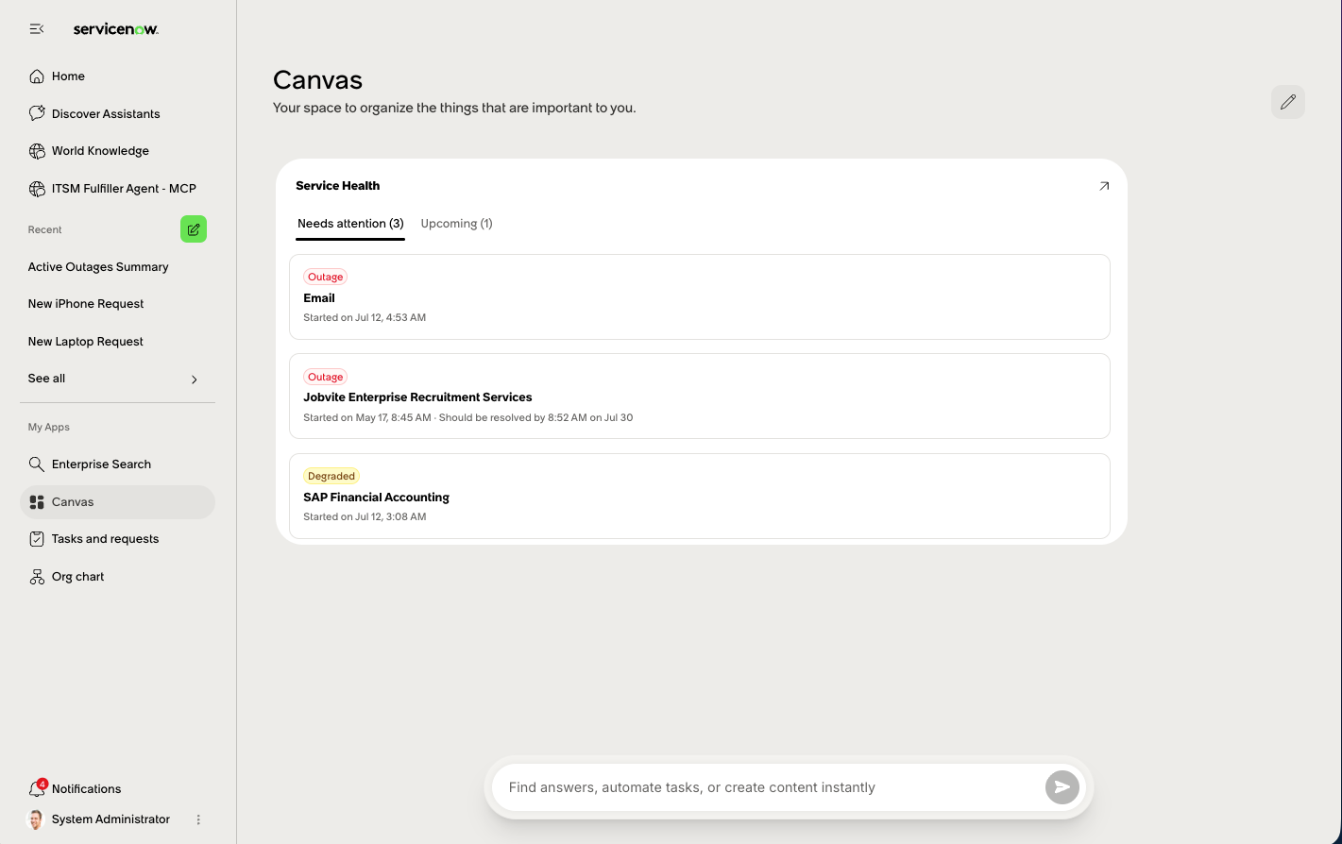The height and width of the screenshot is (844, 1342).
Task: Click the My Apps section label
Action: coord(49,428)
